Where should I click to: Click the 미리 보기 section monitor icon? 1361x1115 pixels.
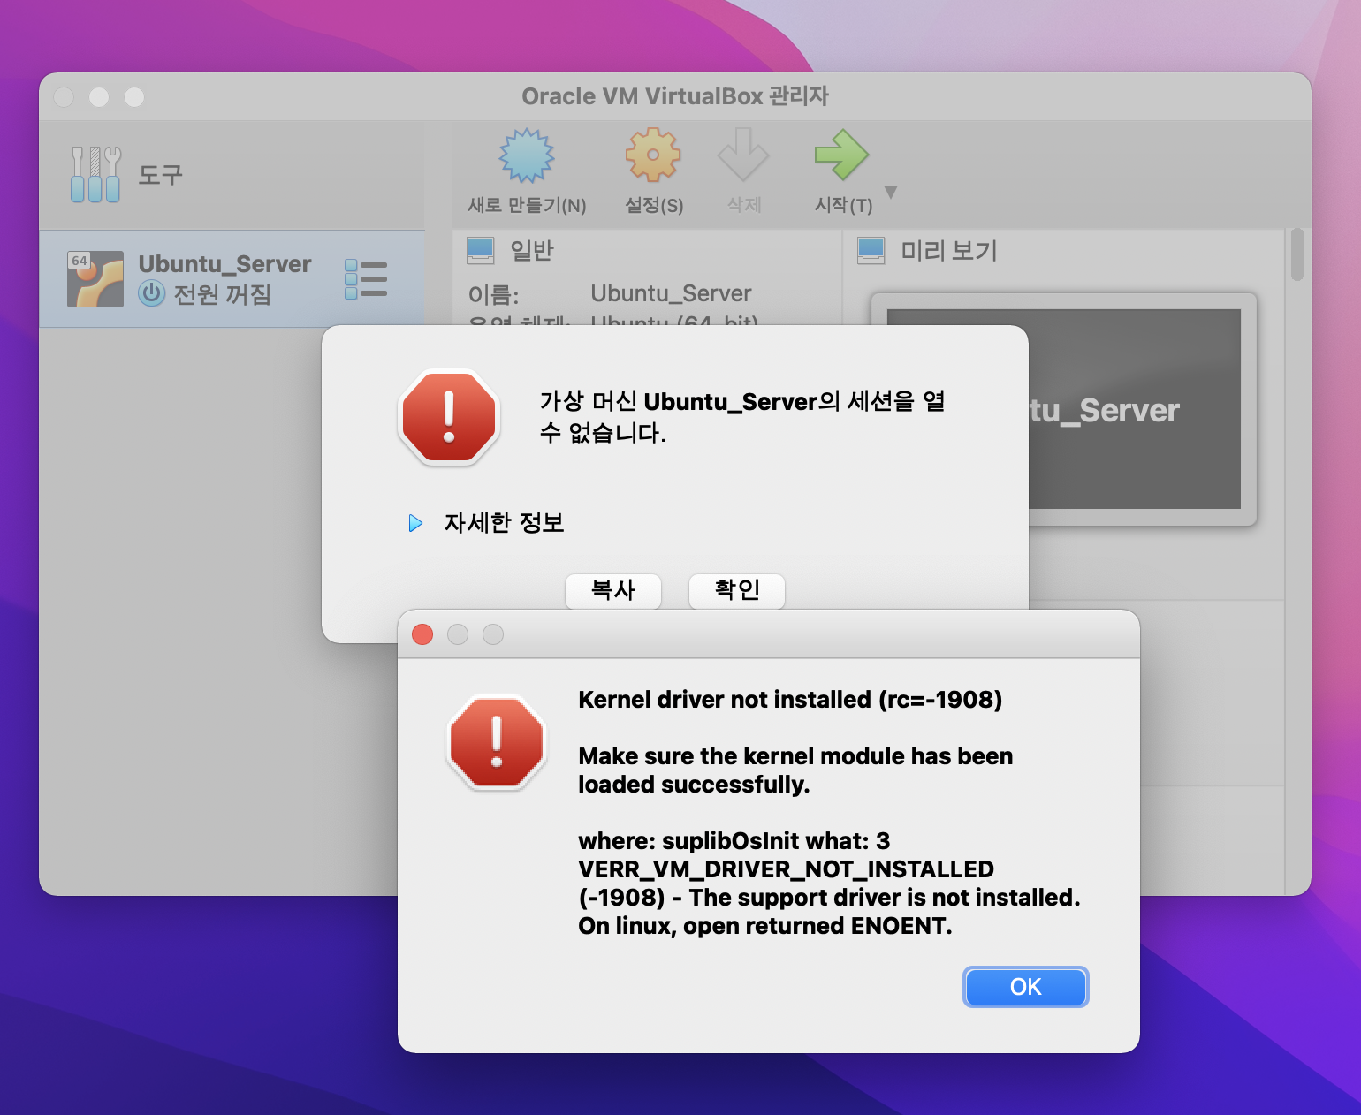coord(871,251)
